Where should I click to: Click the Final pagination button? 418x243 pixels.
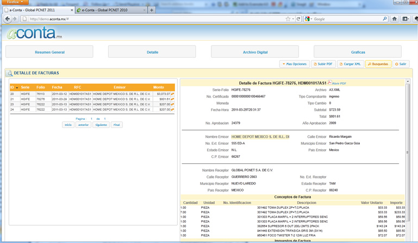(117, 125)
